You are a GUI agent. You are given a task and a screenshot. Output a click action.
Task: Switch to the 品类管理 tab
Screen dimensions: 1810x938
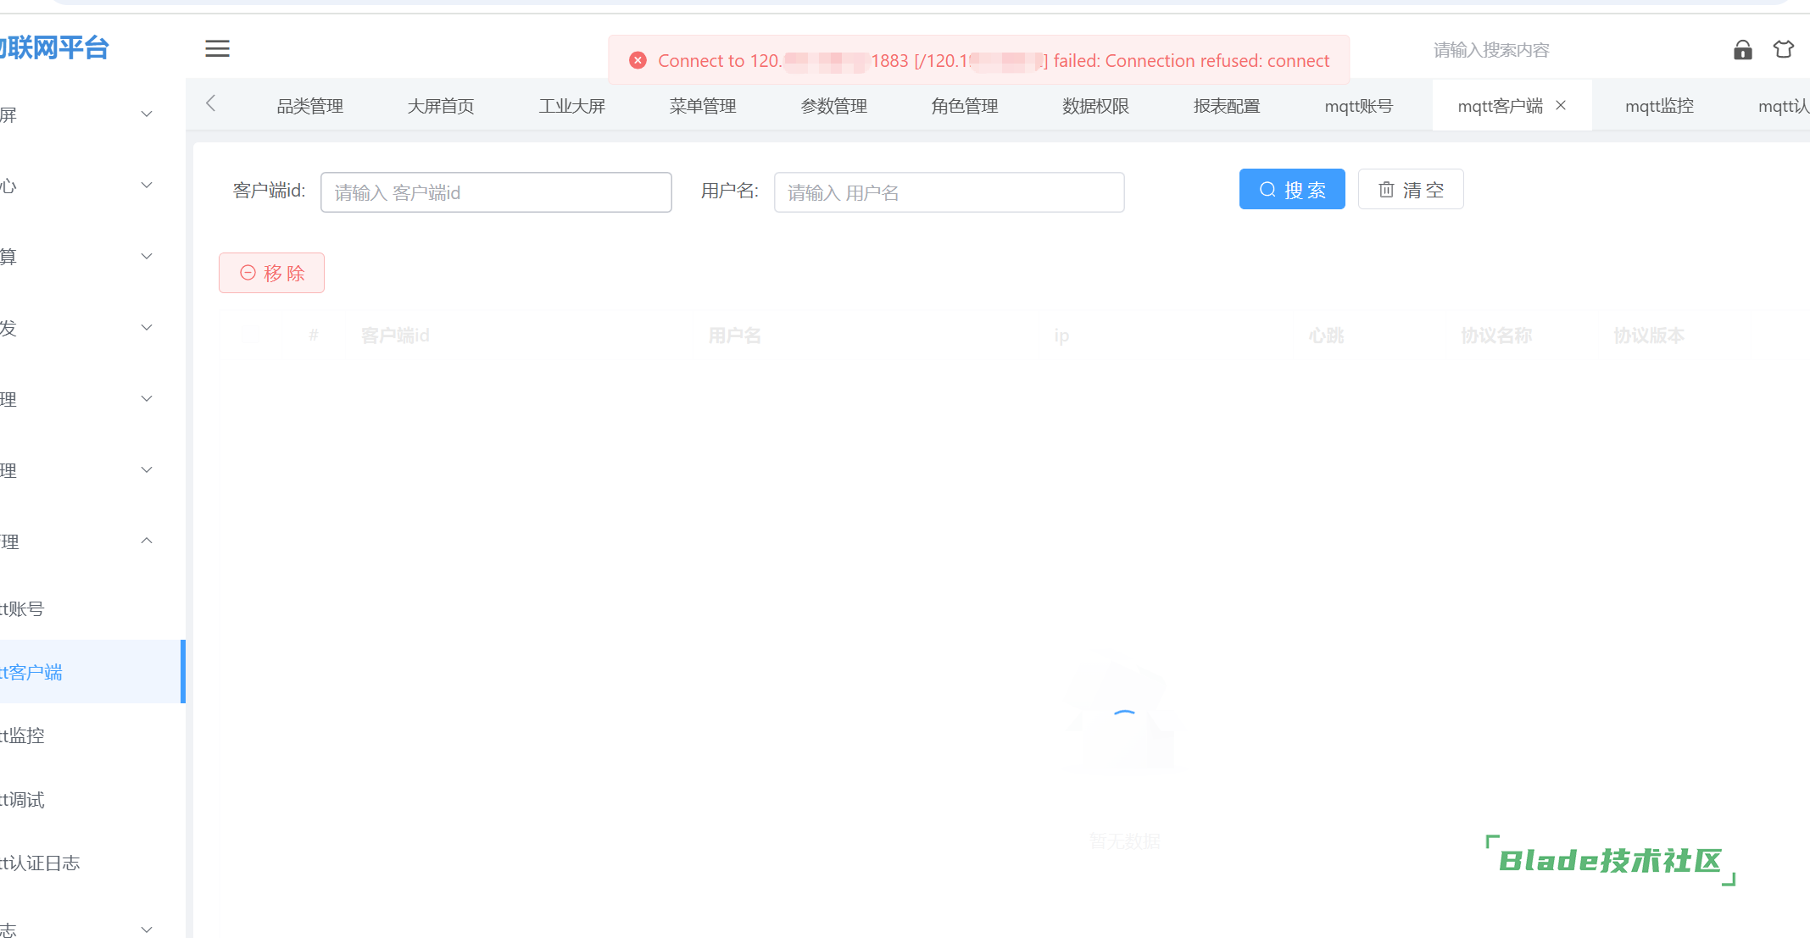click(x=310, y=106)
